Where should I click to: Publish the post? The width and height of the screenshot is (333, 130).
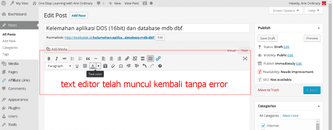pos(312,90)
